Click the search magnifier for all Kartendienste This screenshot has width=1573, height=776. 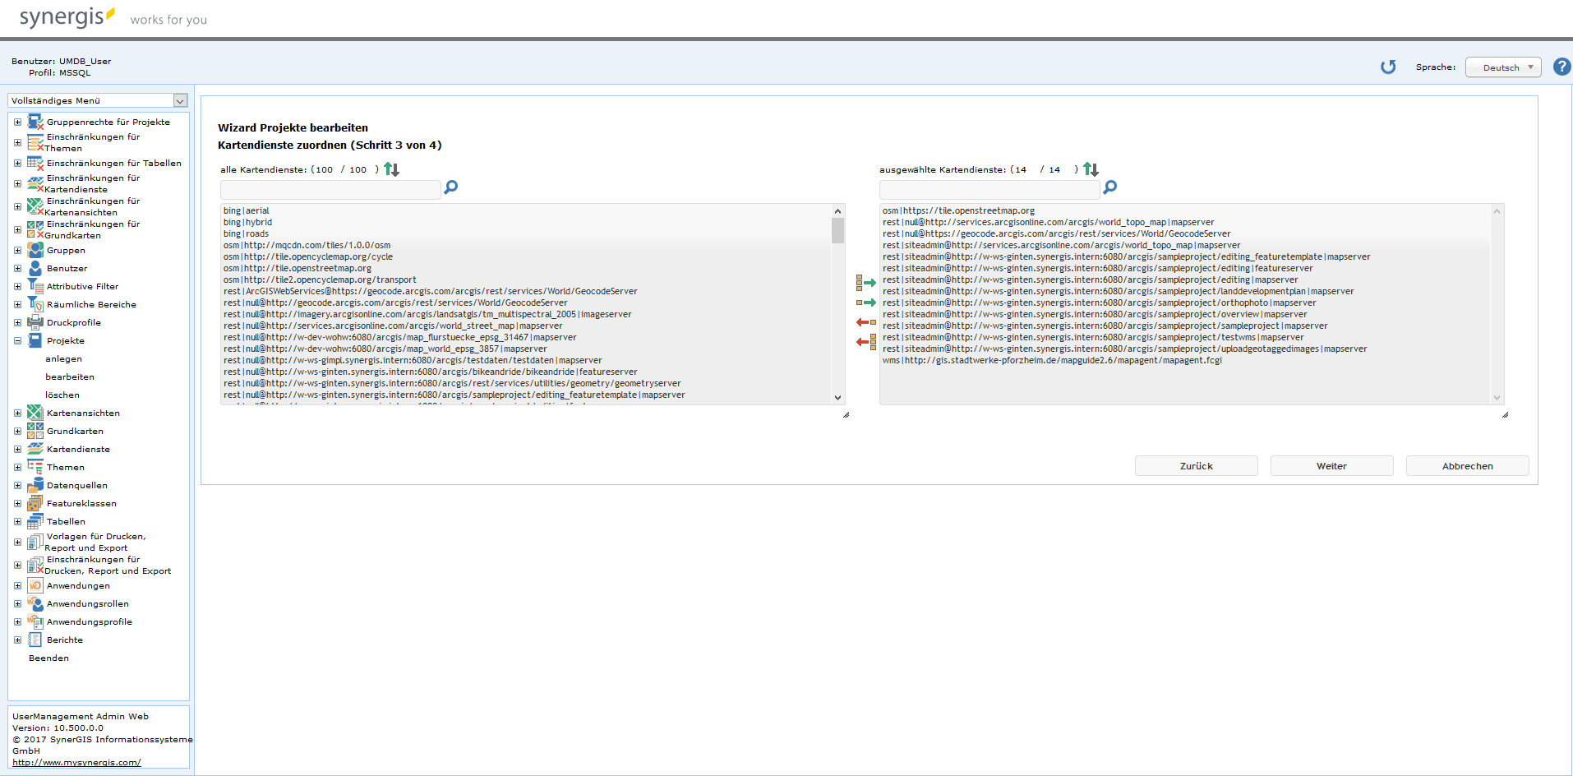[450, 187]
